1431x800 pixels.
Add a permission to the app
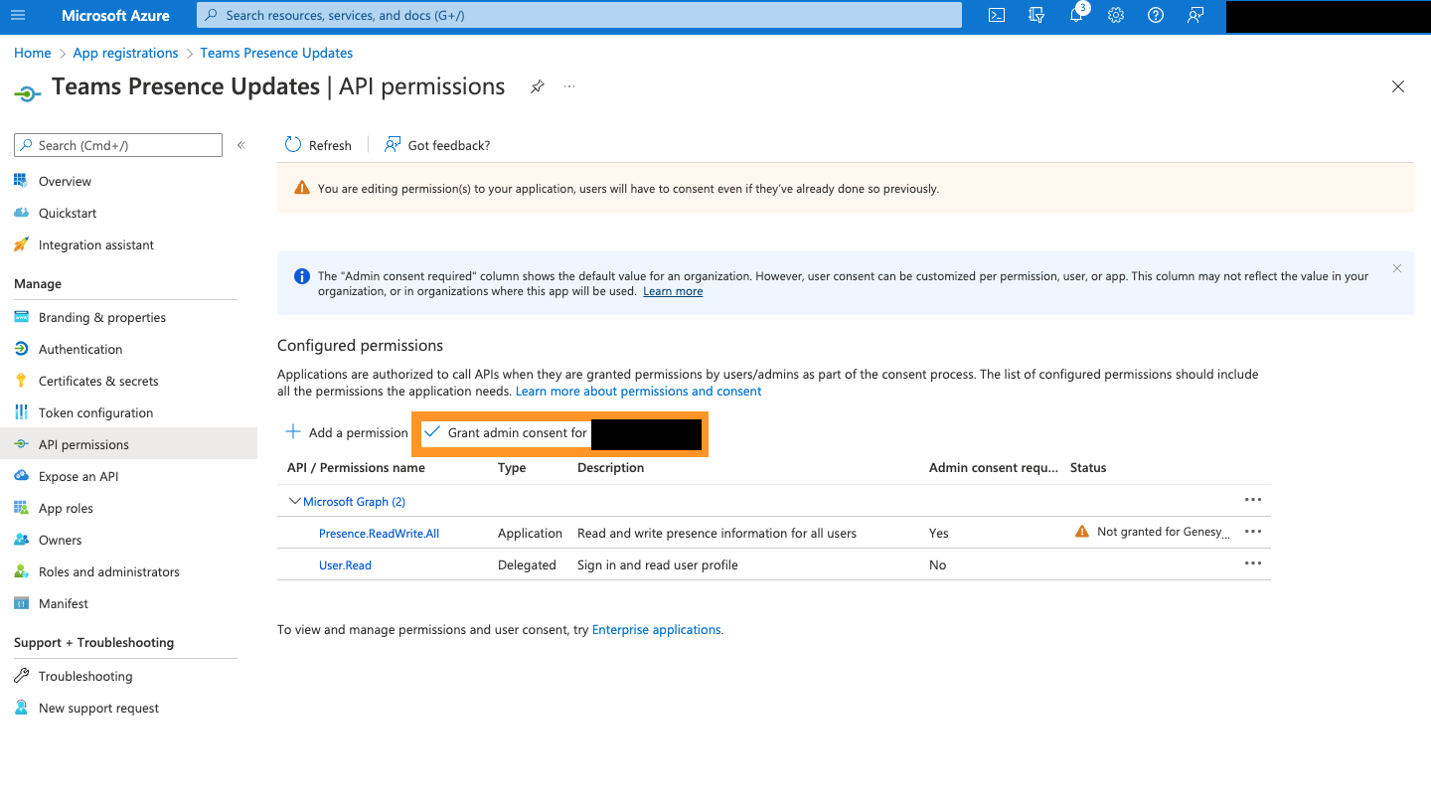[346, 432]
